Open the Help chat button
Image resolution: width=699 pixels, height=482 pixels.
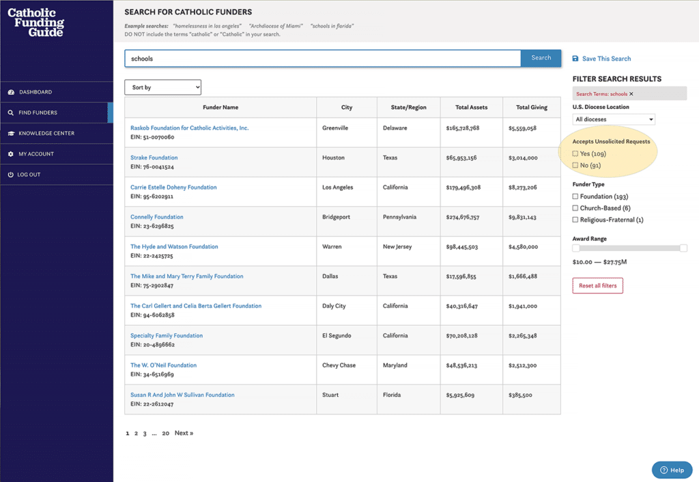672,470
